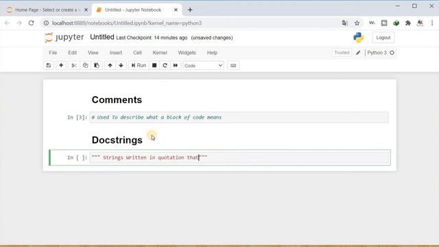Click the Logout button
Screen dimensions: 439x247
click(383, 38)
